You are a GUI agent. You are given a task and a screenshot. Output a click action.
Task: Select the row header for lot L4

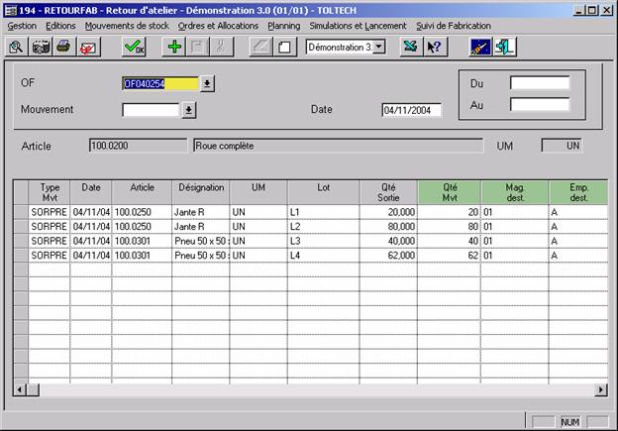tap(21, 256)
